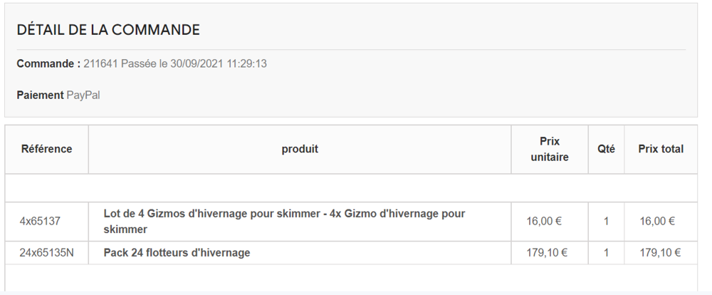
Task: Open Pack 24 flotteurs d'hivernage product
Action: (177, 253)
